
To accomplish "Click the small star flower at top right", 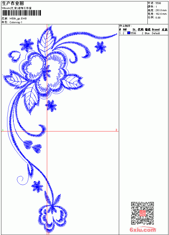I will coord(101,47).
